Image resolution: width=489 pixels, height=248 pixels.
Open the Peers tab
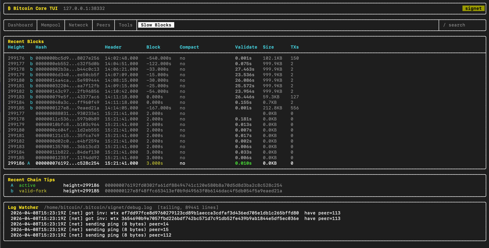click(x=103, y=25)
